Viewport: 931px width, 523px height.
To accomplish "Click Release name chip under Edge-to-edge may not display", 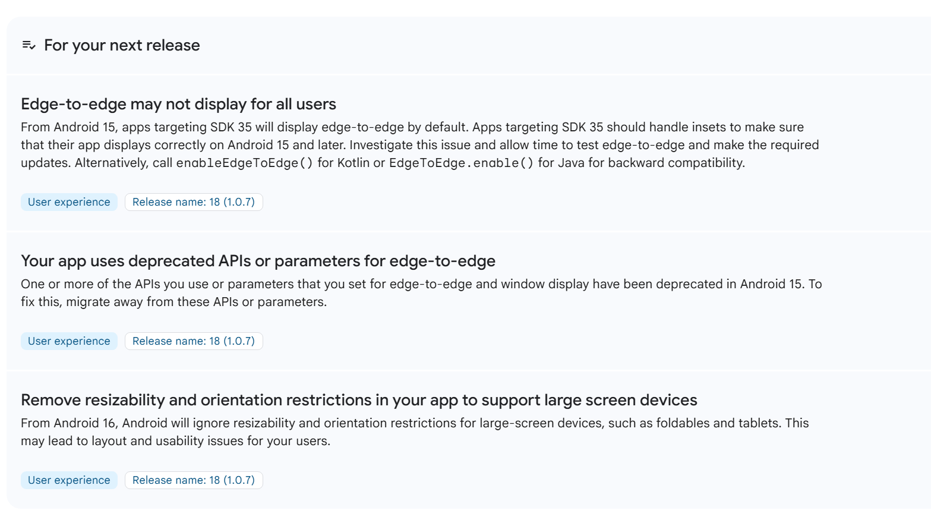I will click(x=194, y=202).
